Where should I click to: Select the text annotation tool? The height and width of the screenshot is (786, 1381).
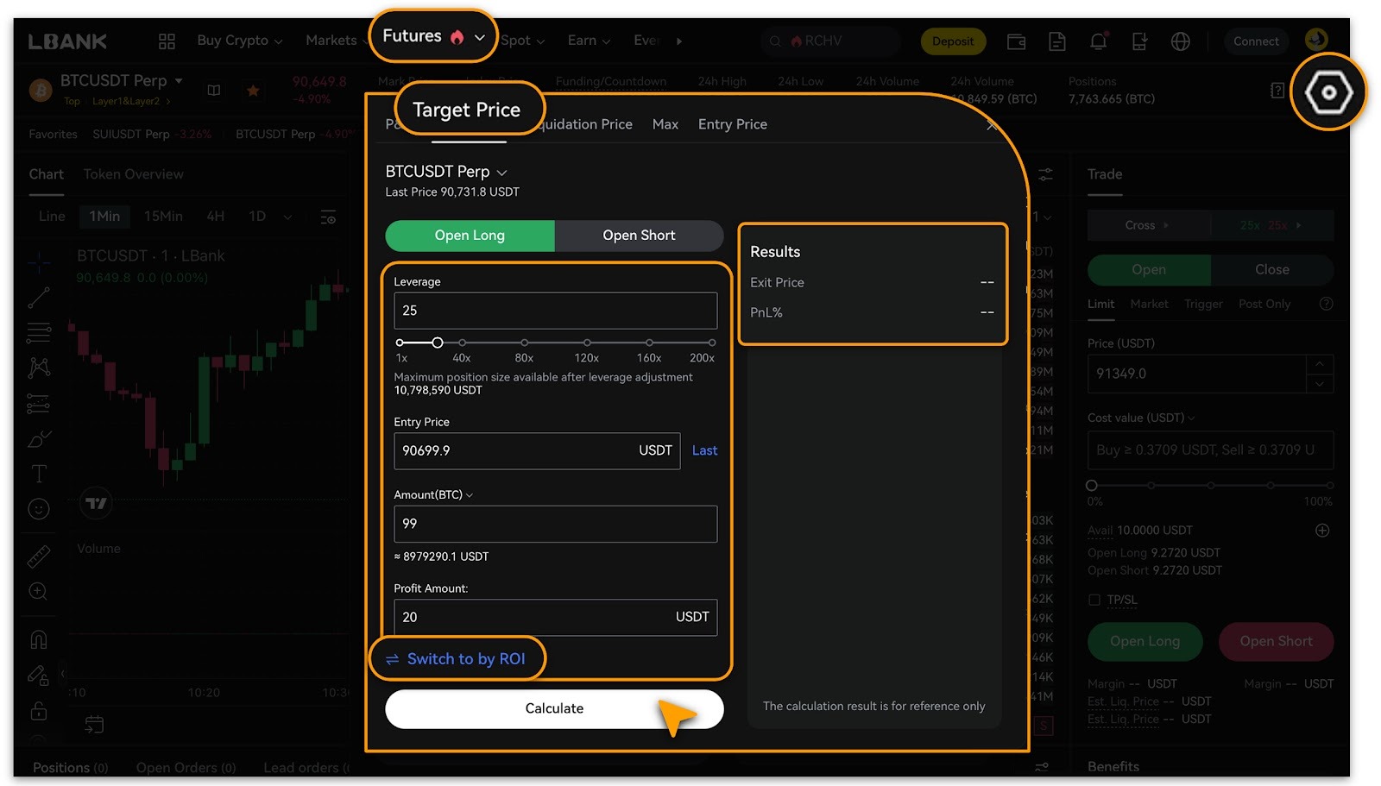coord(39,474)
